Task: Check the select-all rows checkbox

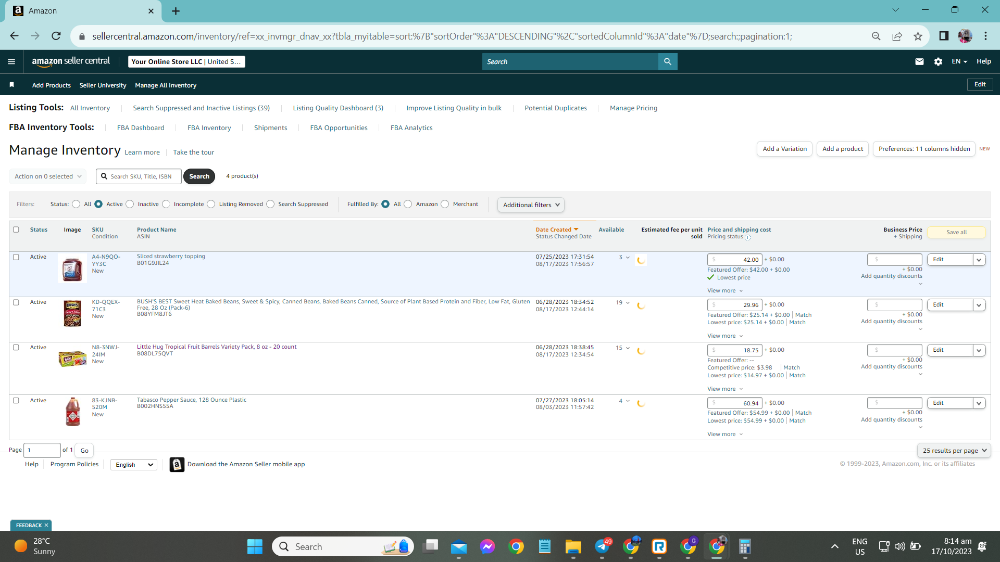Action: [16, 229]
